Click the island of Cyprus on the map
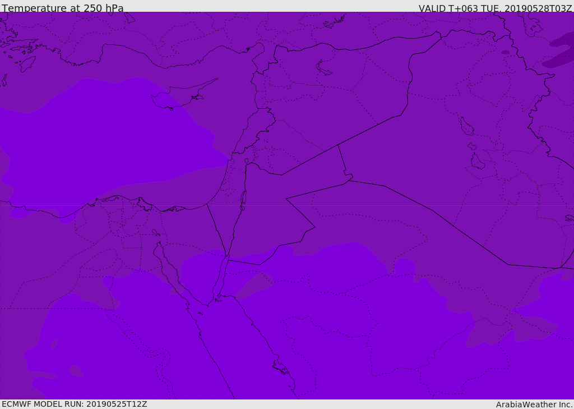574x409 pixels. 179,96
